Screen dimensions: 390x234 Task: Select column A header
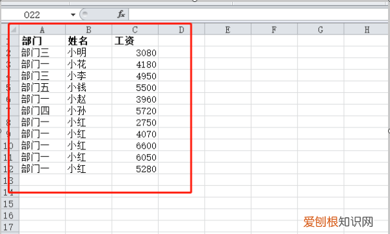pos(42,30)
